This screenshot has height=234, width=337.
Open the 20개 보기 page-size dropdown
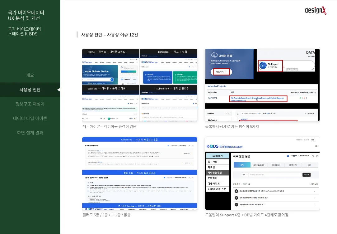tap(310, 113)
